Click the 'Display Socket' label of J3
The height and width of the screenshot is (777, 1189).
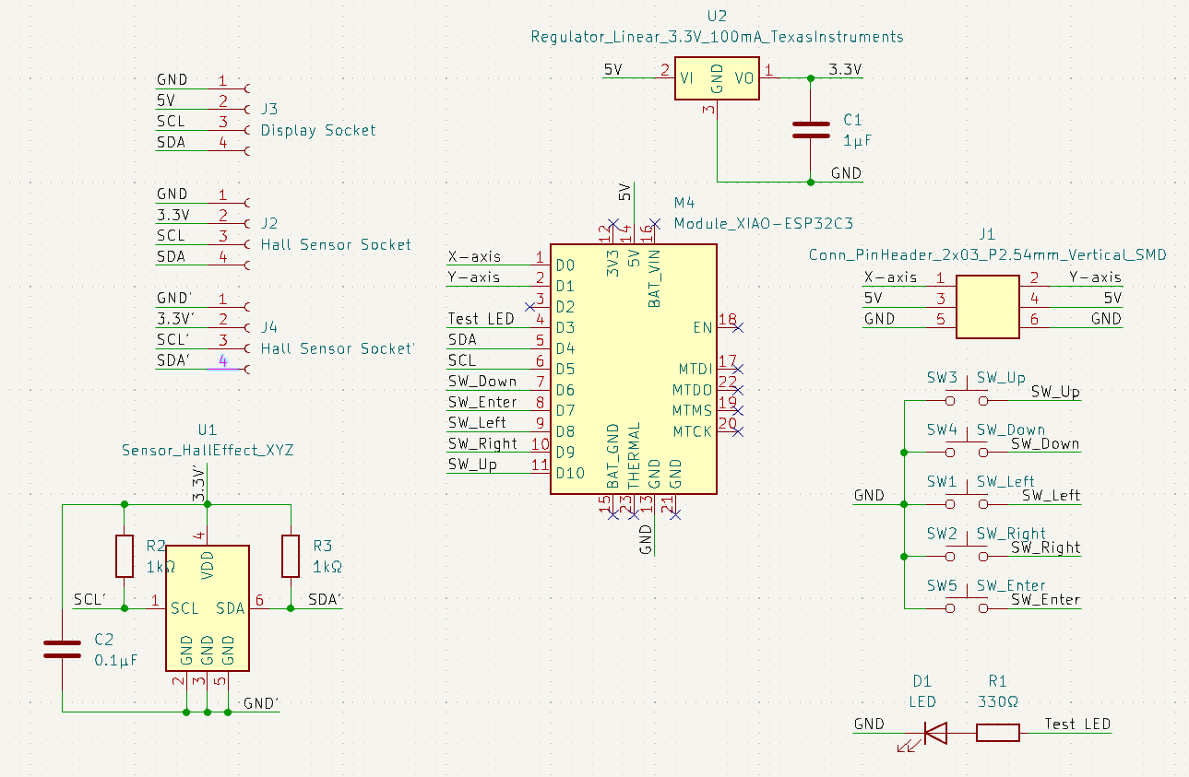pyautogui.click(x=318, y=130)
